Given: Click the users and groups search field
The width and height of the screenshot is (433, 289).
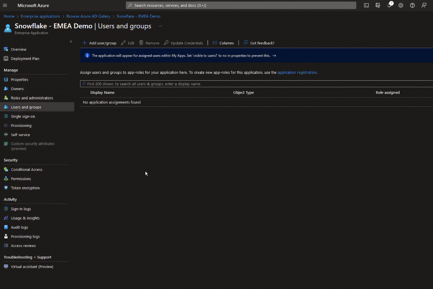Looking at the screenshot, I should [257, 84].
